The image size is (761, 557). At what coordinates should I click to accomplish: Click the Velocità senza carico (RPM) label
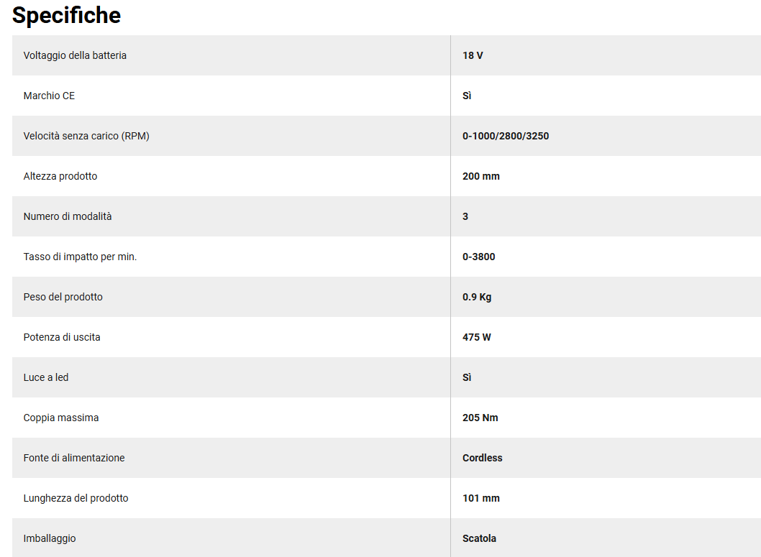coord(86,136)
